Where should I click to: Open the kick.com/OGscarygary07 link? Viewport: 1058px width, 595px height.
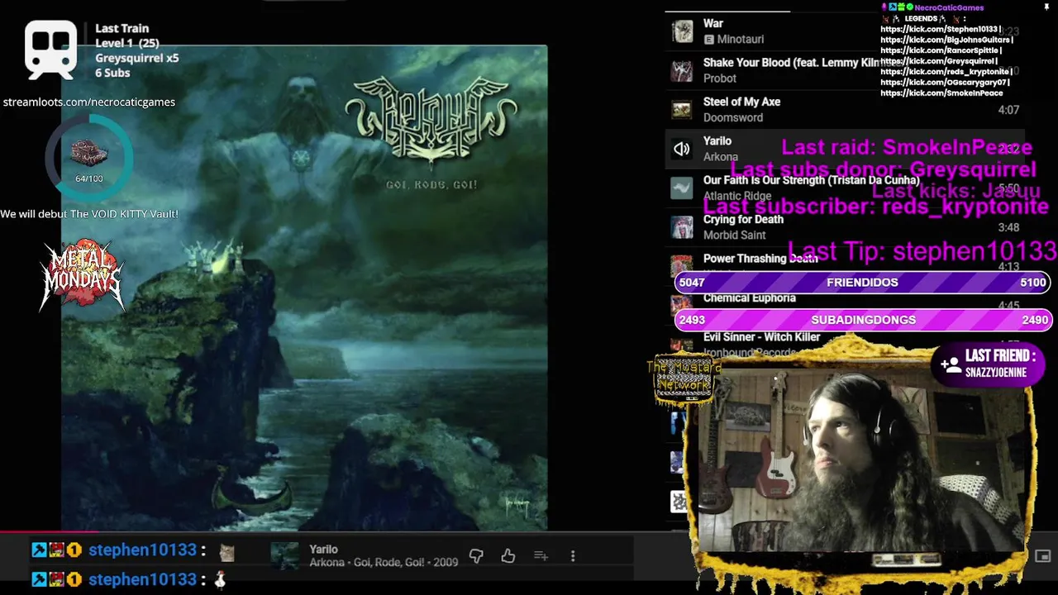coord(945,83)
